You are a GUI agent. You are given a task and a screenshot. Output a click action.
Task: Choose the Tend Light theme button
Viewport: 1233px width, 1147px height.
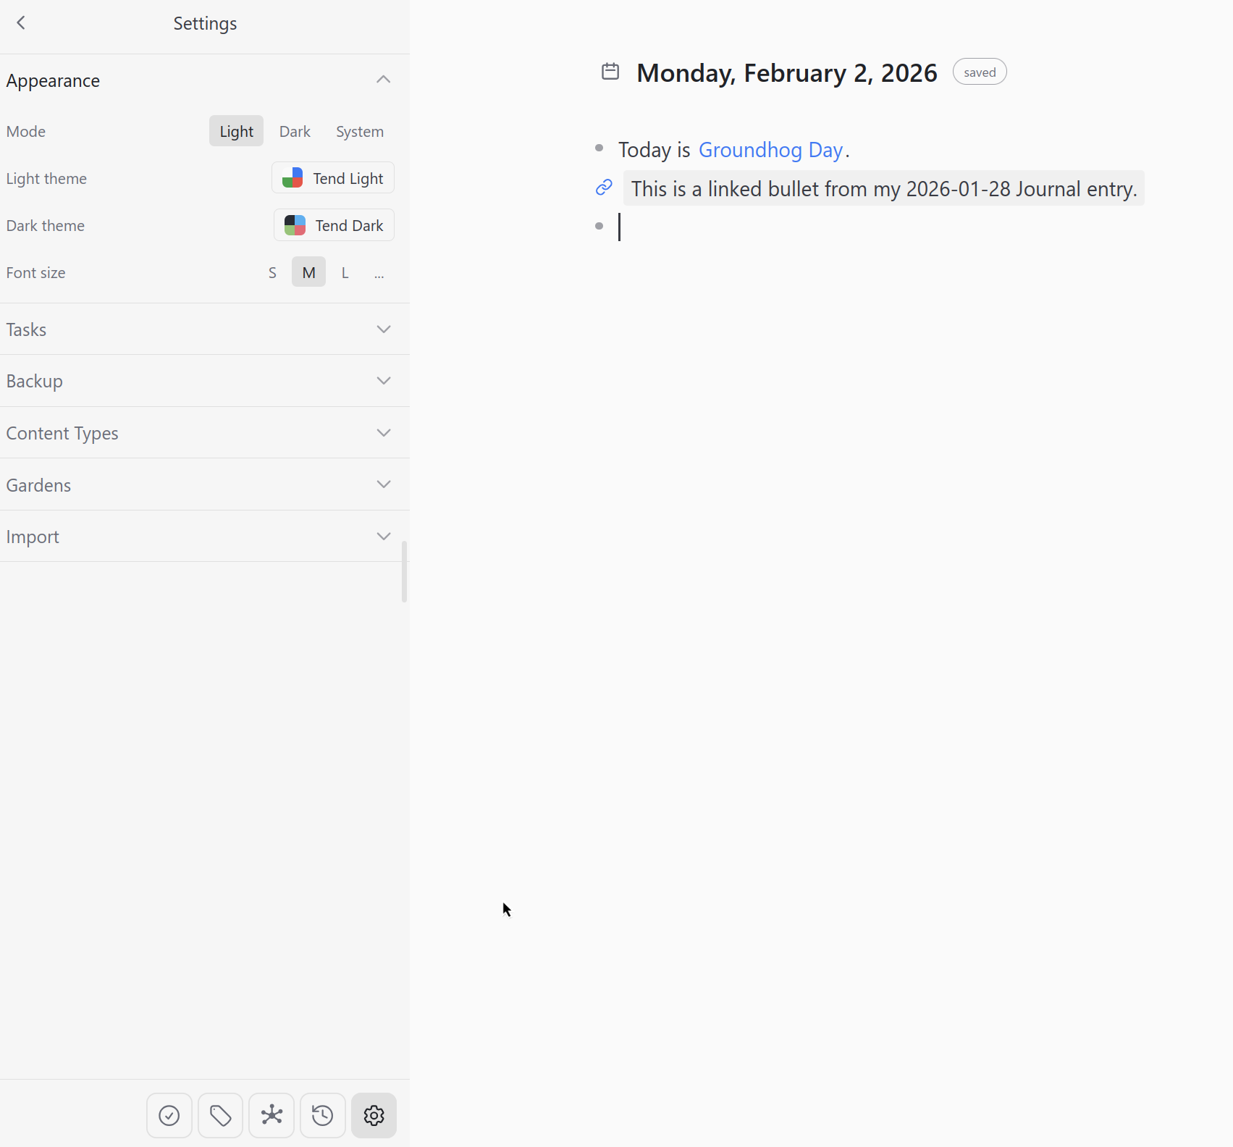tap(333, 178)
